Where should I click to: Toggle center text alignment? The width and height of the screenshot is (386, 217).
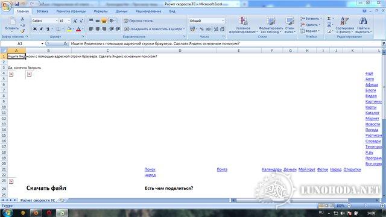click(x=98, y=29)
